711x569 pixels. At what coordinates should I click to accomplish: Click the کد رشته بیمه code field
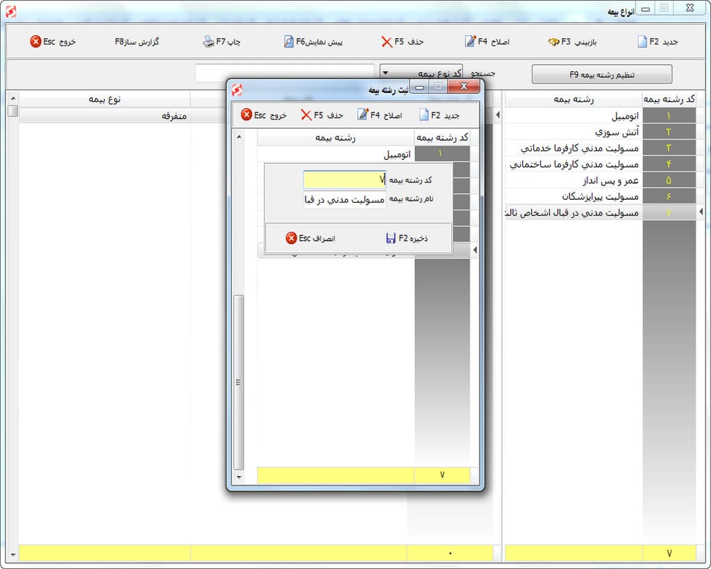pyautogui.click(x=344, y=180)
